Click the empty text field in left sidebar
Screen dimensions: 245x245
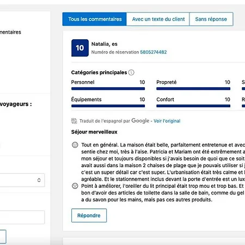point(22,217)
